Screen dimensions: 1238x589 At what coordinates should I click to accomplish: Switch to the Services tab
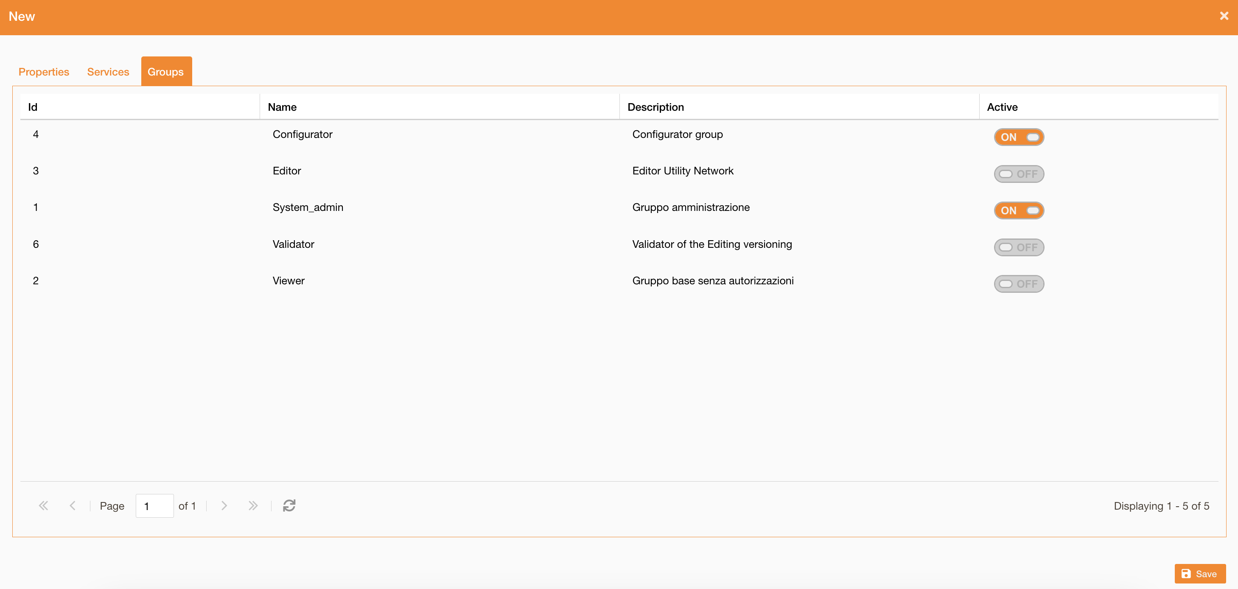(108, 72)
